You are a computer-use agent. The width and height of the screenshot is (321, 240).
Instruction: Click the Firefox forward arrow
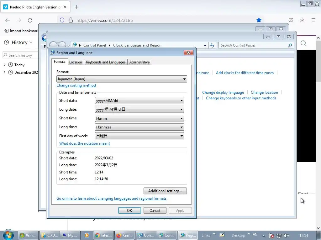tap(19, 20)
